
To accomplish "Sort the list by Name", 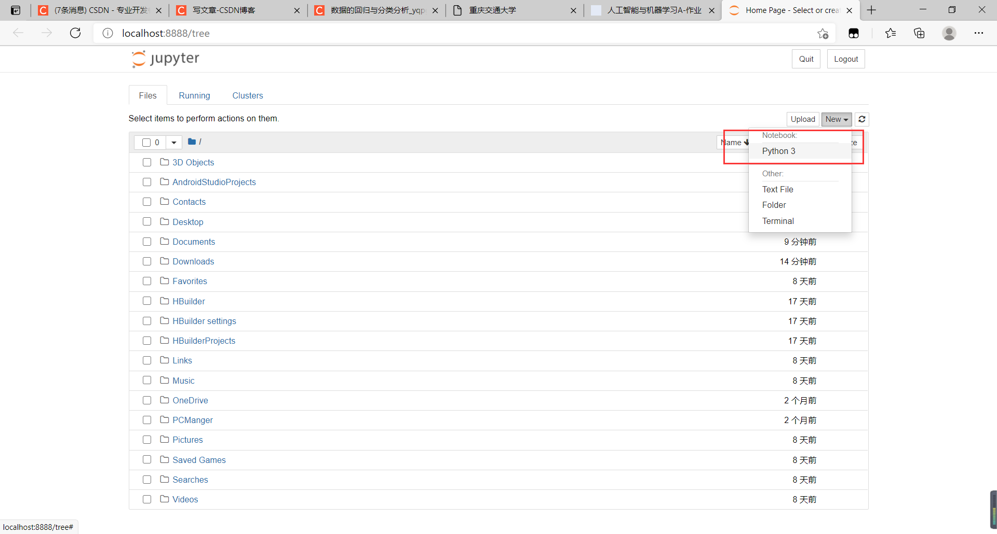I will (734, 143).
